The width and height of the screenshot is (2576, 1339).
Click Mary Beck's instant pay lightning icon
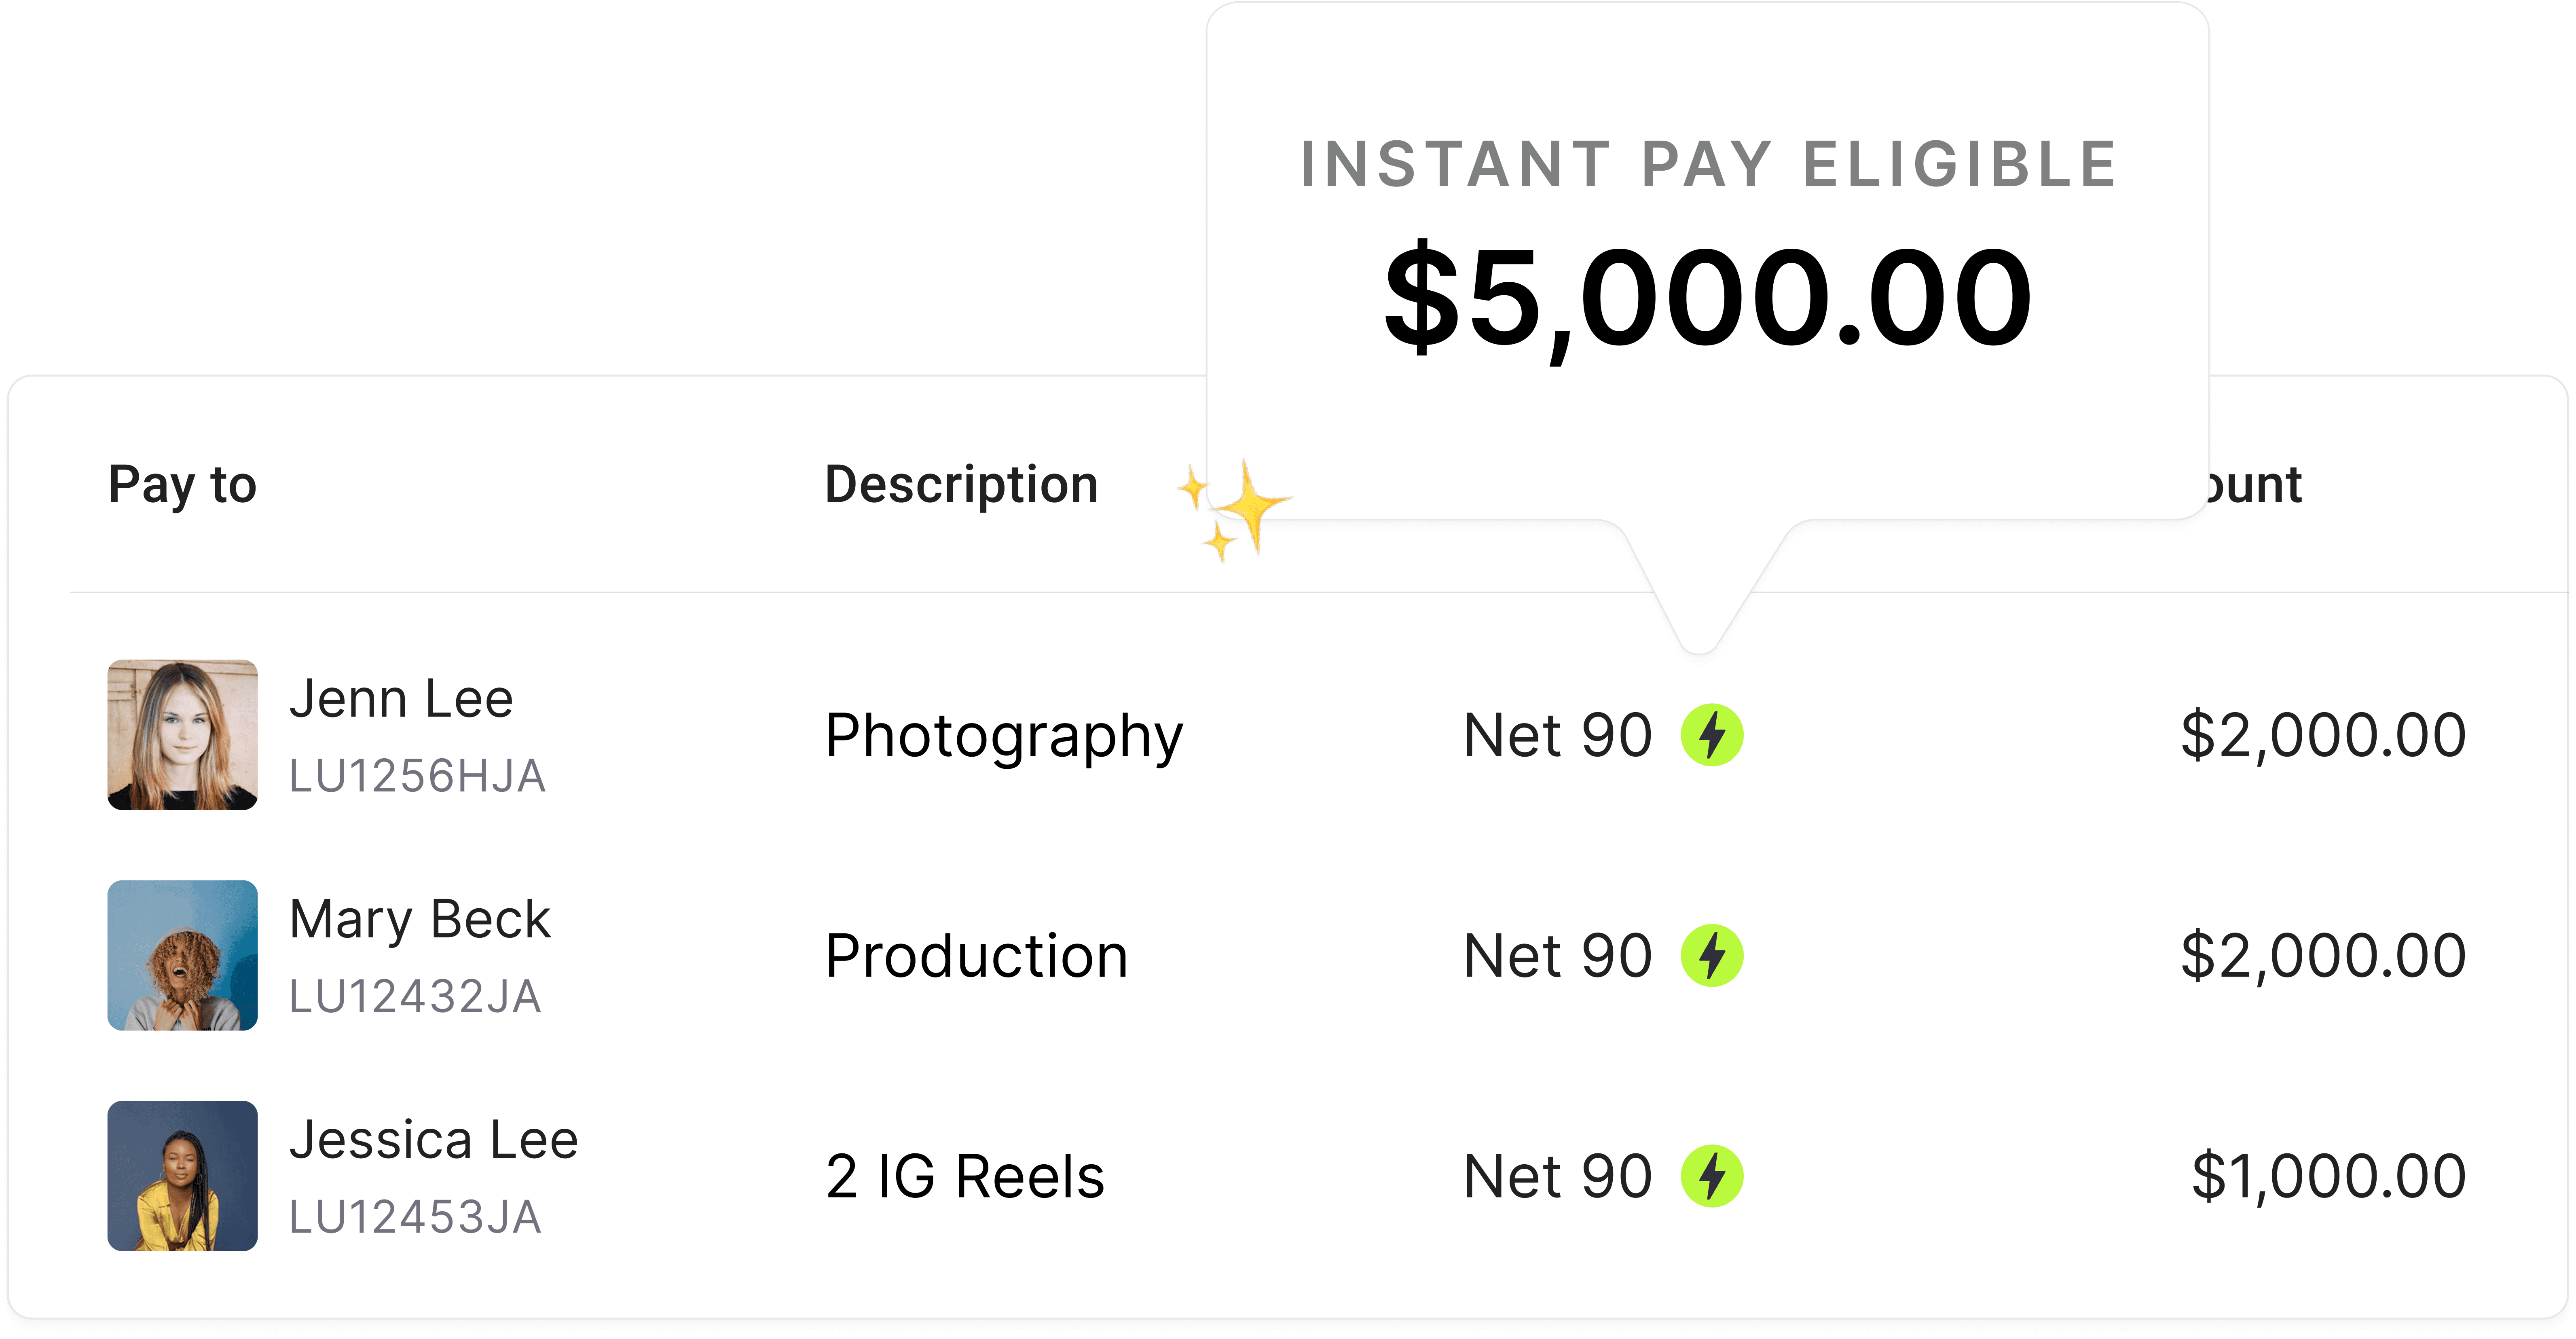tap(1712, 955)
